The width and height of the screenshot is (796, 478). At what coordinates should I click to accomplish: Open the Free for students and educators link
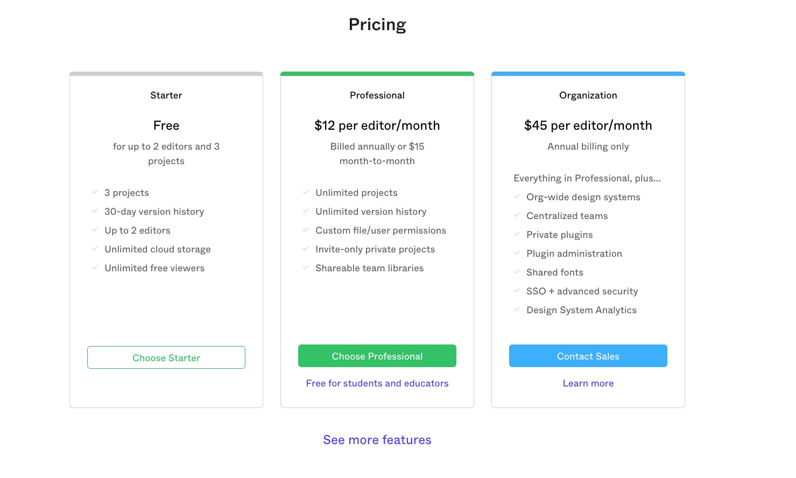377,383
